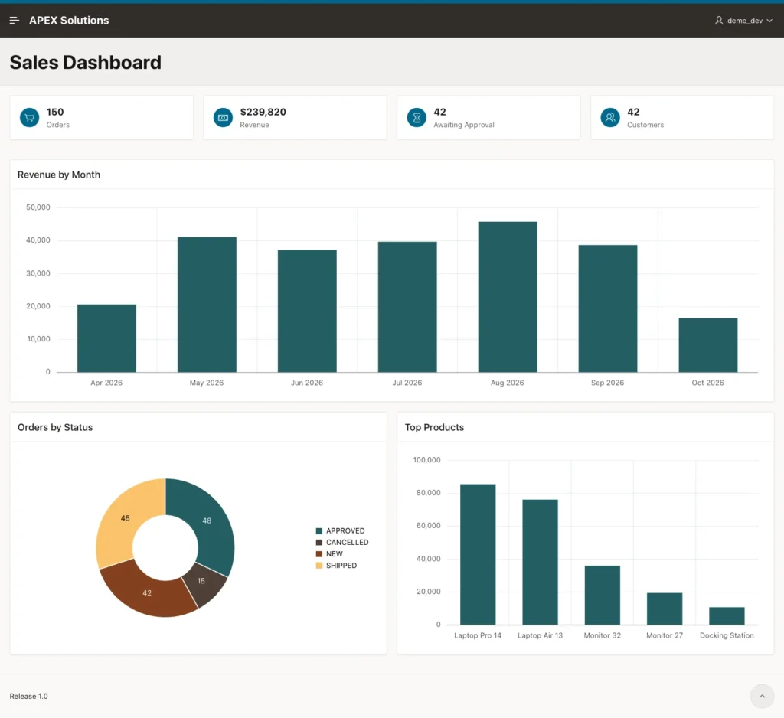Select the Monitor 32 bar
The image size is (784, 718).
coord(603,596)
